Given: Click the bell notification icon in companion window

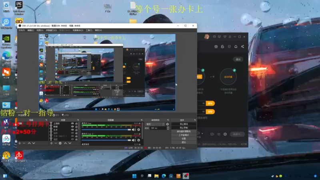Looking at the screenshot, I should [x=236, y=46].
